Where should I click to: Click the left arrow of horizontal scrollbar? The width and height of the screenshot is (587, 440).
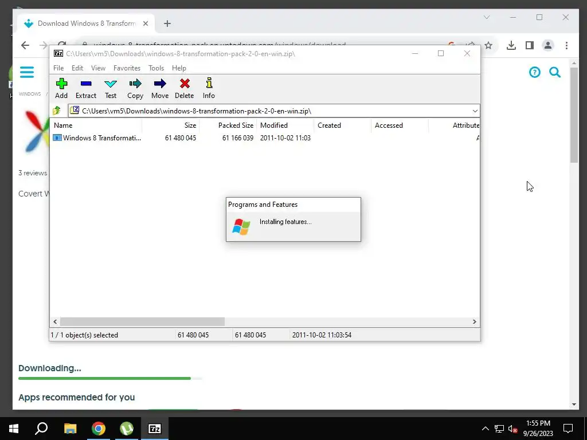(x=55, y=322)
